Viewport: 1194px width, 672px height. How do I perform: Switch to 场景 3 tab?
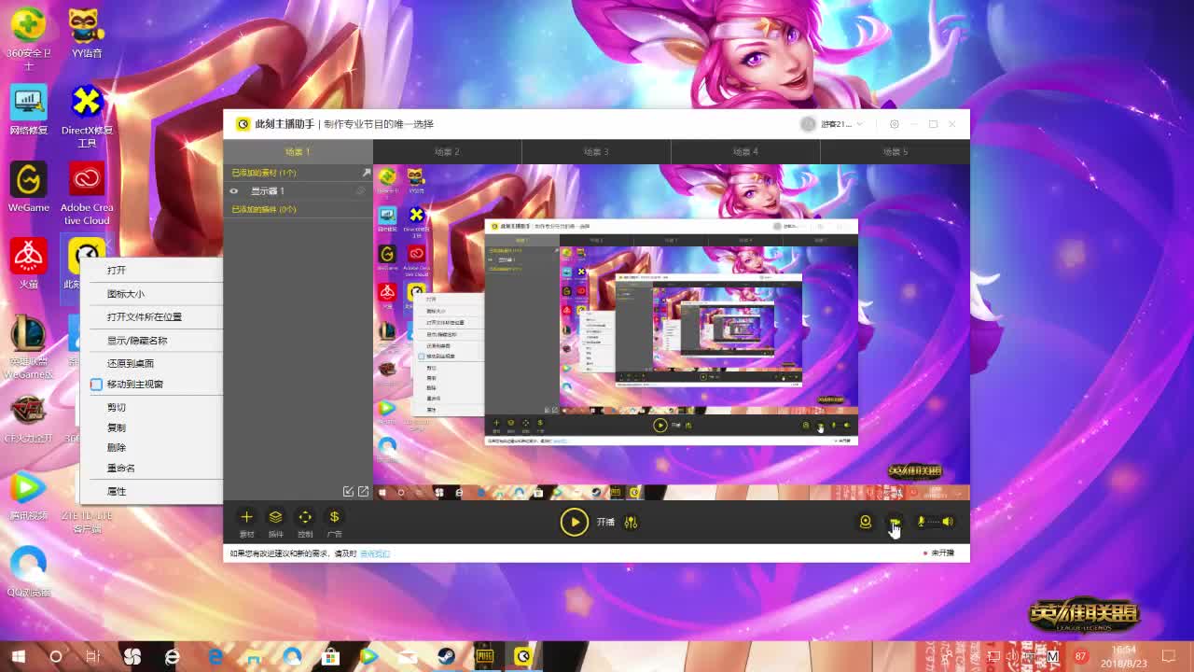(596, 151)
